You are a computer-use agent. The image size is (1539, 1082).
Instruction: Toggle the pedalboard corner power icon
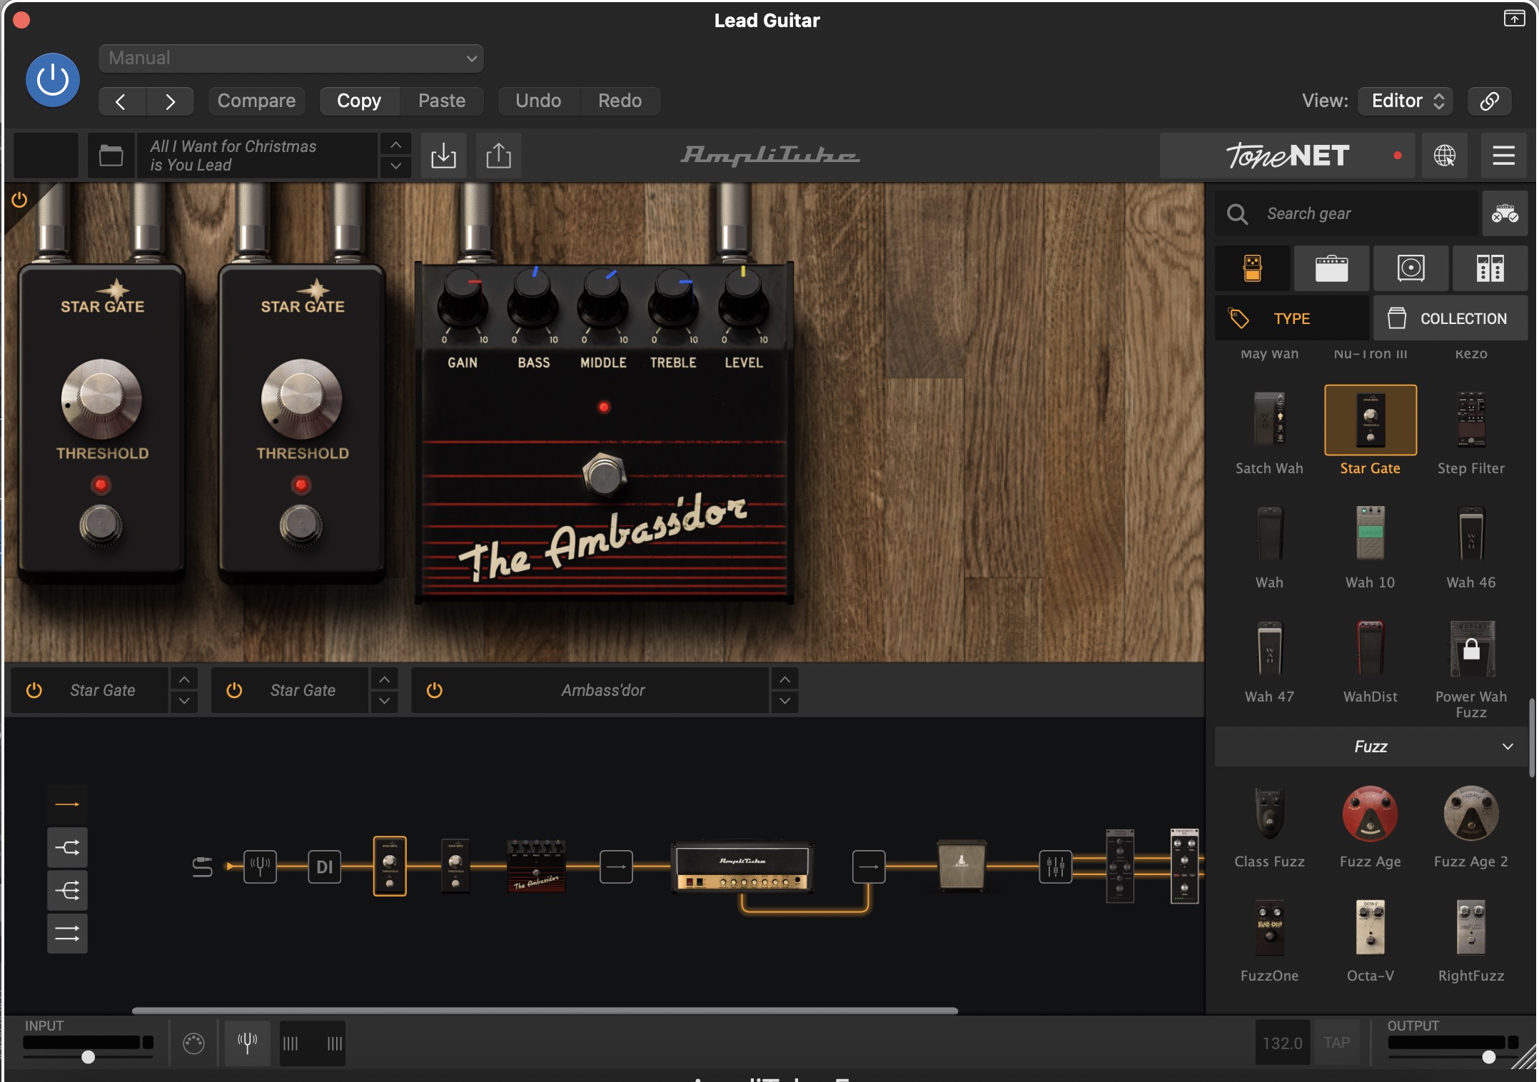pos(19,200)
